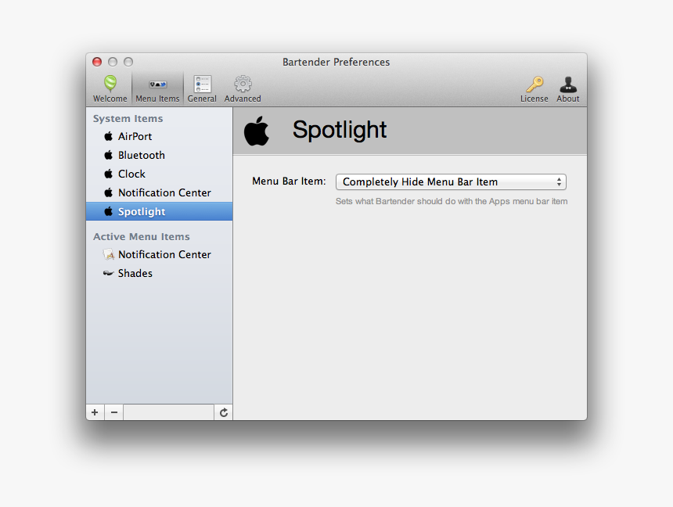Open the Advanced gear preferences tab
The image size is (673, 507).
243,89
